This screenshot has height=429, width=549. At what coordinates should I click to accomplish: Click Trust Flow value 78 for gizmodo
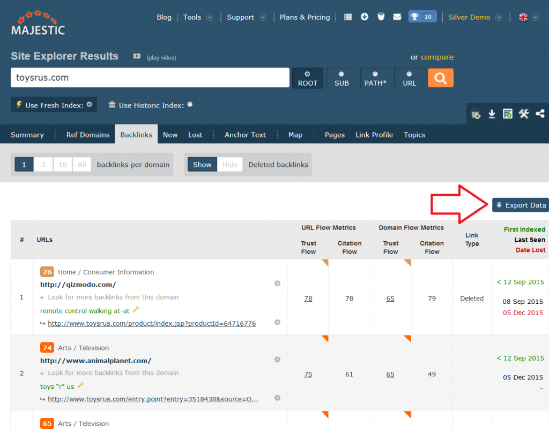point(308,298)
